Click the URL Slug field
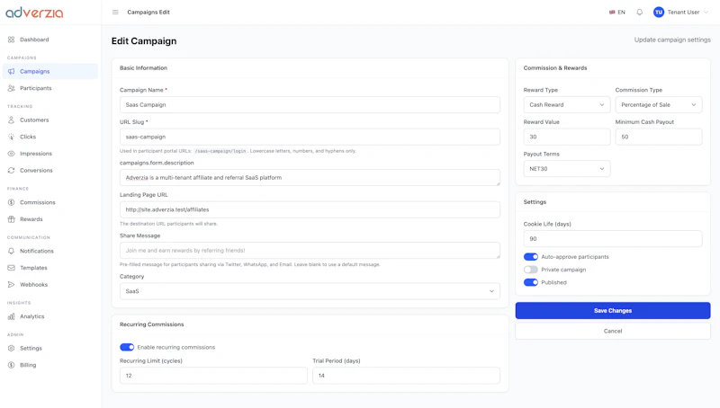This screenshot has height=408, width=720. click(310, 137)
